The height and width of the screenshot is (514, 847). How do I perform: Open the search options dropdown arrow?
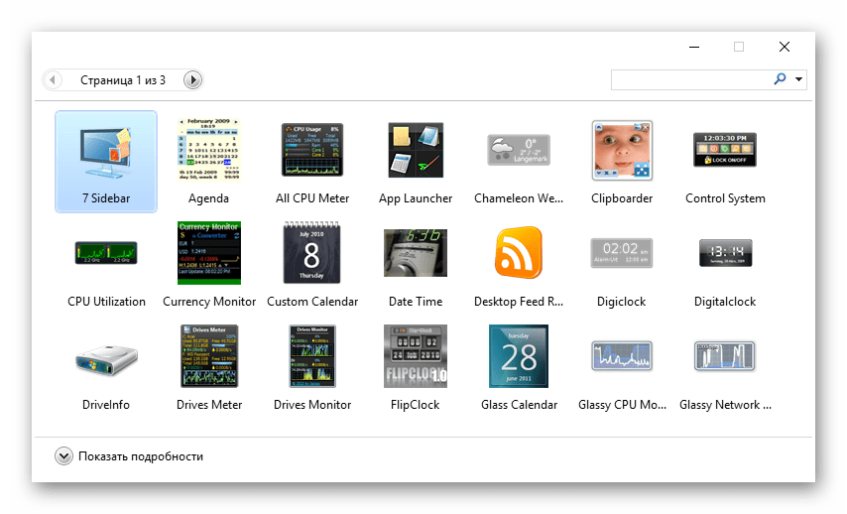(799, 79)
